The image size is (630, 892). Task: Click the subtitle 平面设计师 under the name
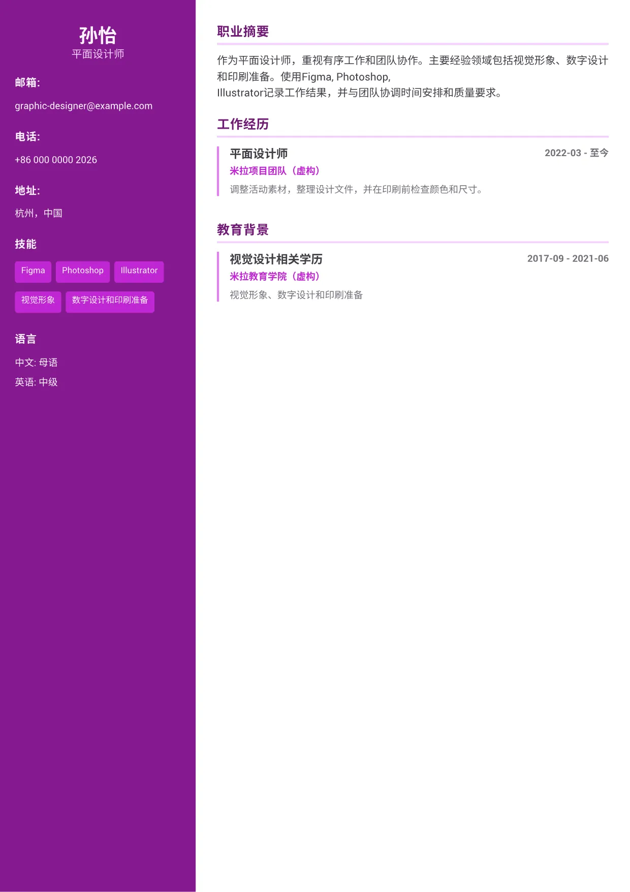(98, 54)
